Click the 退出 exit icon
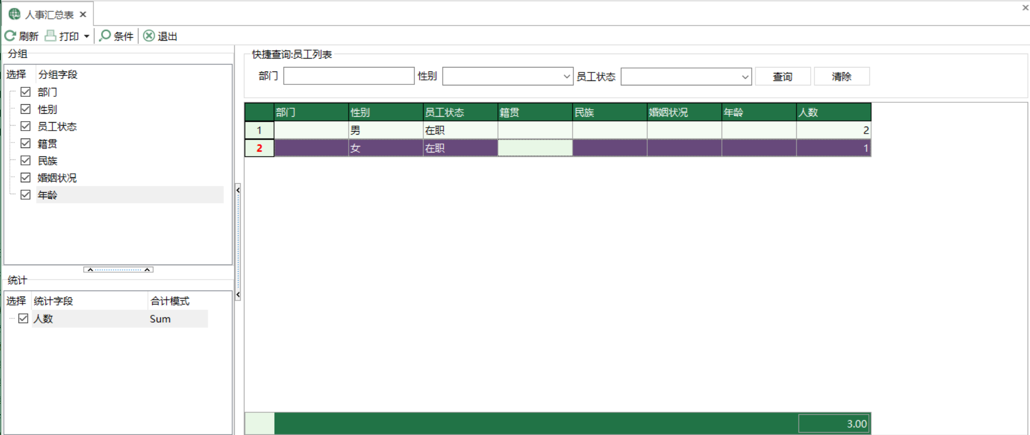 149,36
